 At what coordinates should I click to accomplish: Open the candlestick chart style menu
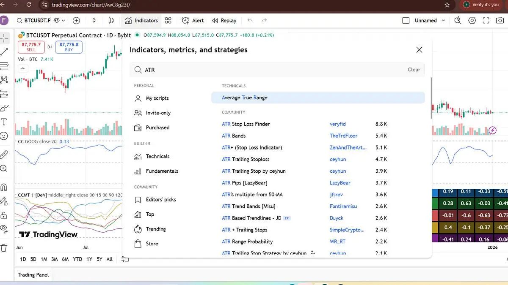[111, 20]
